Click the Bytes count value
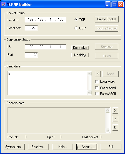 pos(61,137)
